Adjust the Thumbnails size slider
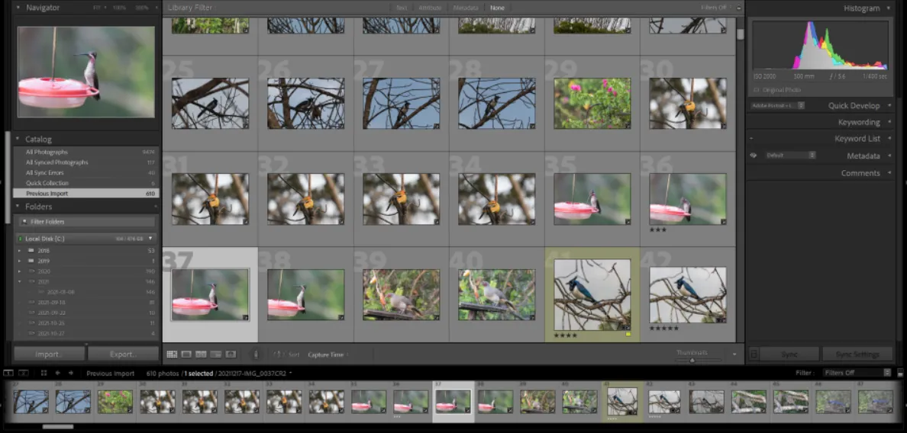The image size is (907, 433). [692, 359]
